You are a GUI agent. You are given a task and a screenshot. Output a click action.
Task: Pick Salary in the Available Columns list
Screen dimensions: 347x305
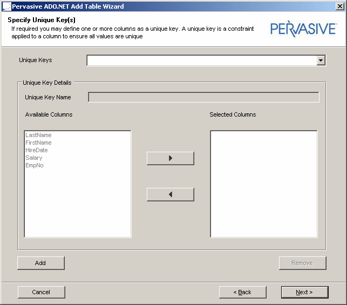pyautogui.click(x=33, y=158)
